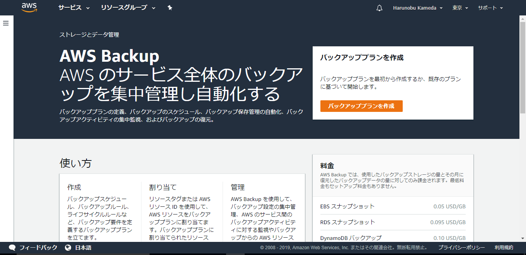Expand the リソースグループ menu
The image size is (526, 255).
[x=128, y=8]
